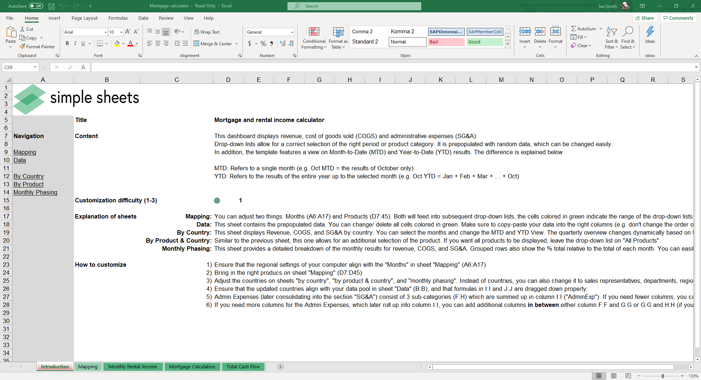Follow the Monthly Phasing link

tap(35, 193)
